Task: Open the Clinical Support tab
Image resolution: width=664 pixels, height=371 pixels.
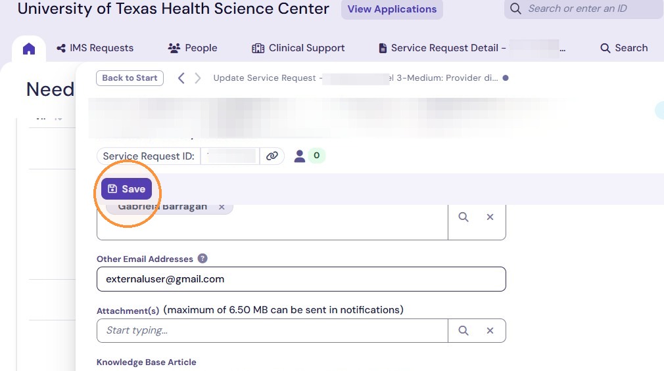Action: [x=298, y=48]
